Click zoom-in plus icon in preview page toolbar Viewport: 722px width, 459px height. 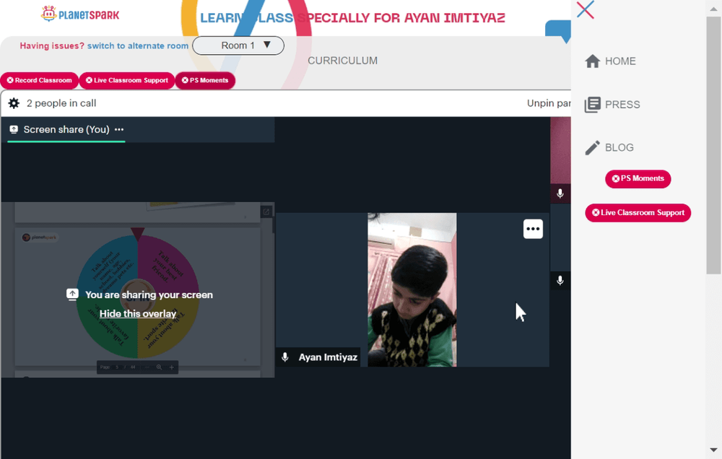click(172, 367)
